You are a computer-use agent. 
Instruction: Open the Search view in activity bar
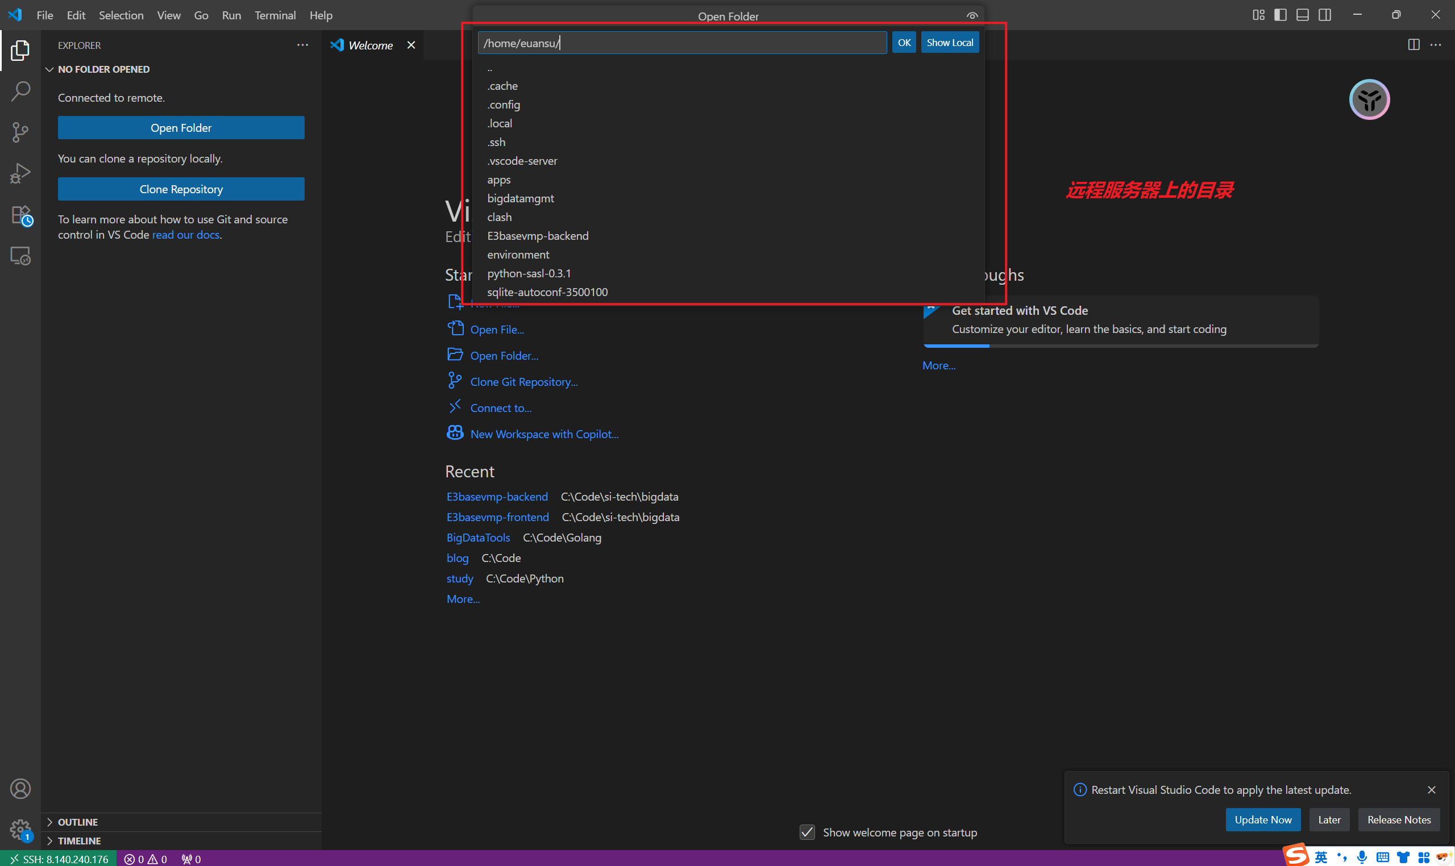pos(20,91)
